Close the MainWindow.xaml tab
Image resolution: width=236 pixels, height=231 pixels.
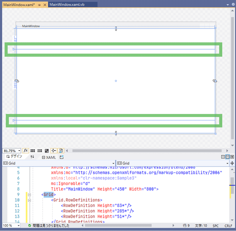point(45,5)
